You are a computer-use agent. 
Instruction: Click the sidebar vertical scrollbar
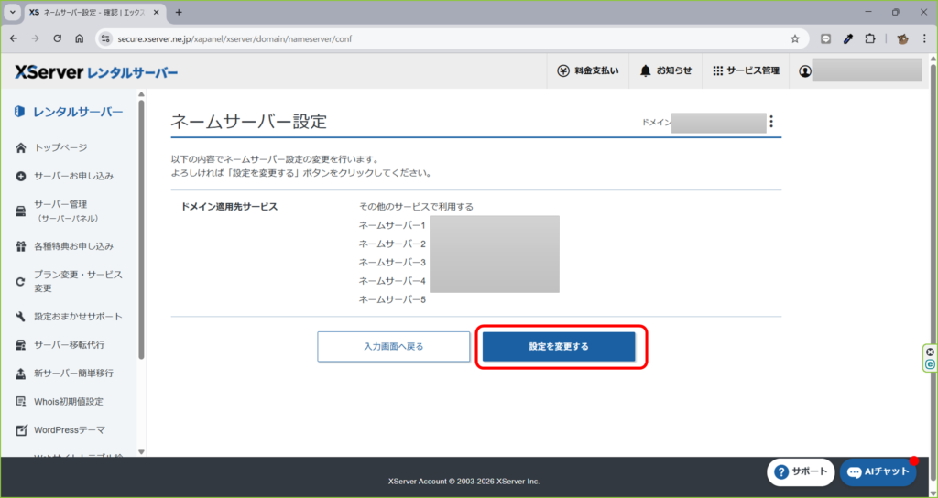click(141, 229)
